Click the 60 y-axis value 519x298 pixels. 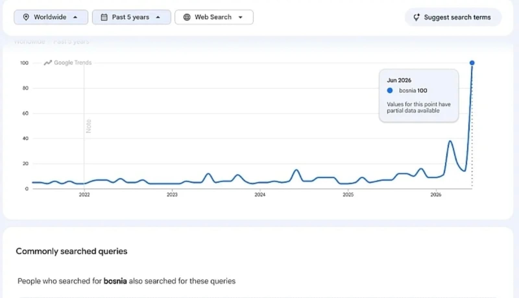click(x=25, y=113)
